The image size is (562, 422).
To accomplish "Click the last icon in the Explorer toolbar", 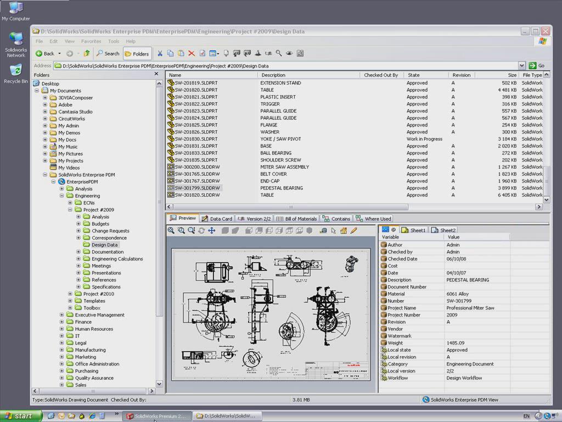I will tap(300, 53).
